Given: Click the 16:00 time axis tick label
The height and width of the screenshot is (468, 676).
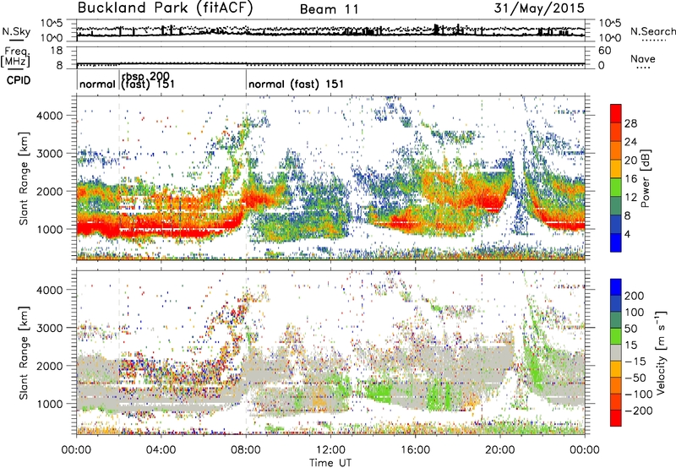Looking at the screenshot, I should (x=415, y=450).
